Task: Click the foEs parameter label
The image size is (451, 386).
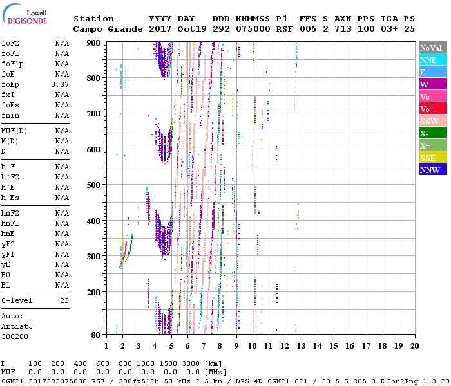Action: click(10, 105)
